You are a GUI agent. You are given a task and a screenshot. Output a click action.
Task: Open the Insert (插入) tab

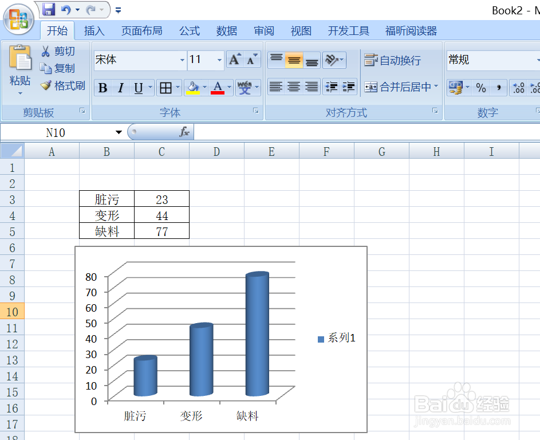[x=94, y=31]
